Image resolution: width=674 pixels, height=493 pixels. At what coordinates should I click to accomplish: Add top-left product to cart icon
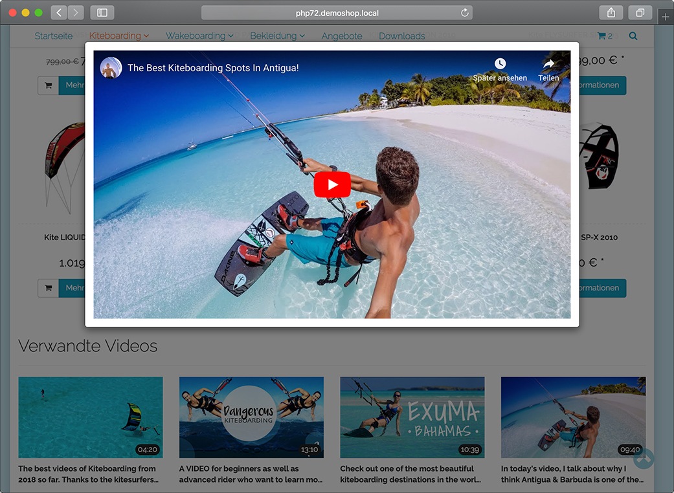coord(48,85)
